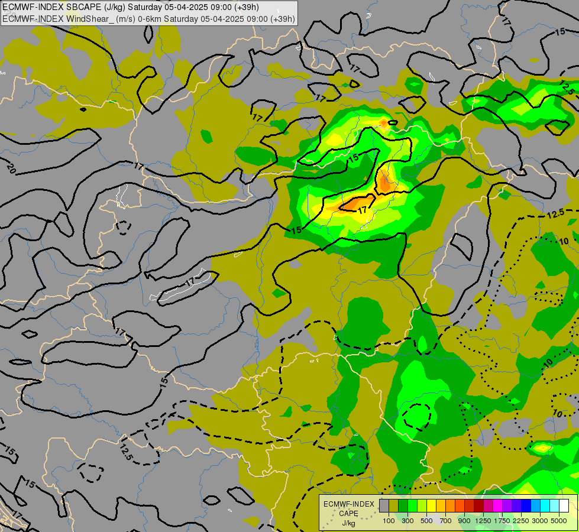Viewport: 579px width, 532px height.
Task: Click the yellow swatch after 500
Action: tap(431, 505)
